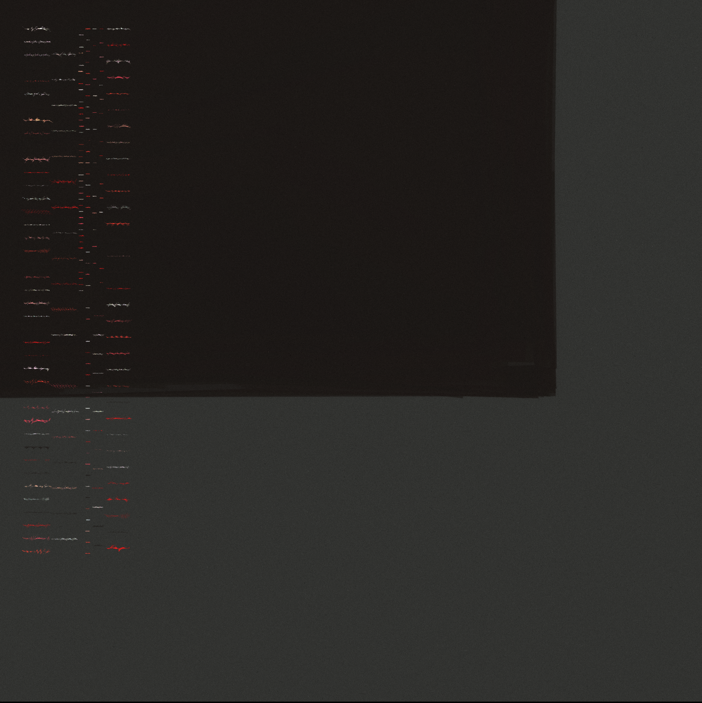Select the orange-peach squiggle on the dark panel
Screen dimensions: 702x703
click(37, 120)
